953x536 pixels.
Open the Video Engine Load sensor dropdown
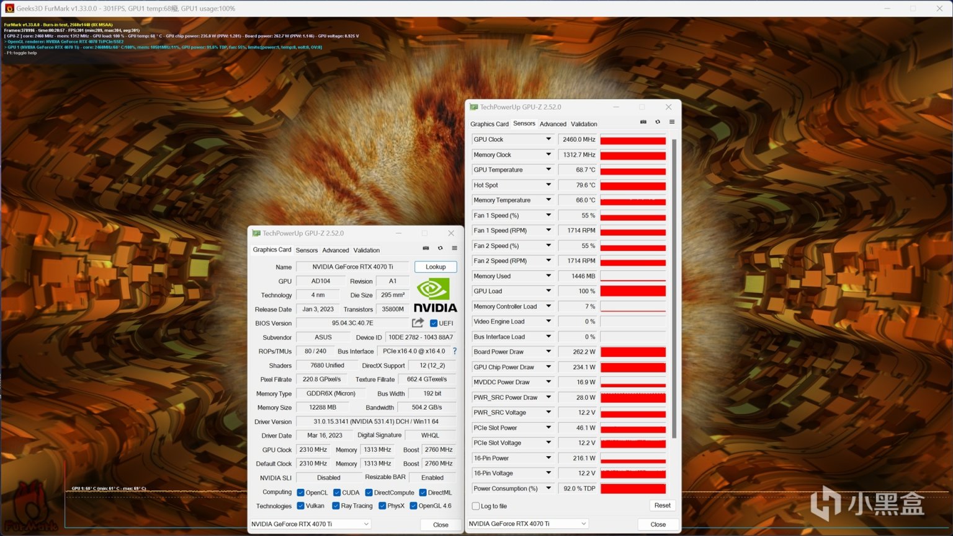[x=548, y=322]
